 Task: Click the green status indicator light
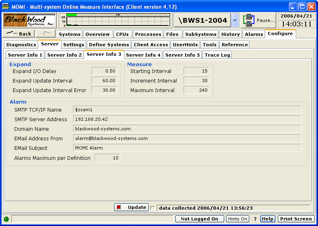(6, 219)
